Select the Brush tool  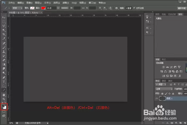coord(4,48)
